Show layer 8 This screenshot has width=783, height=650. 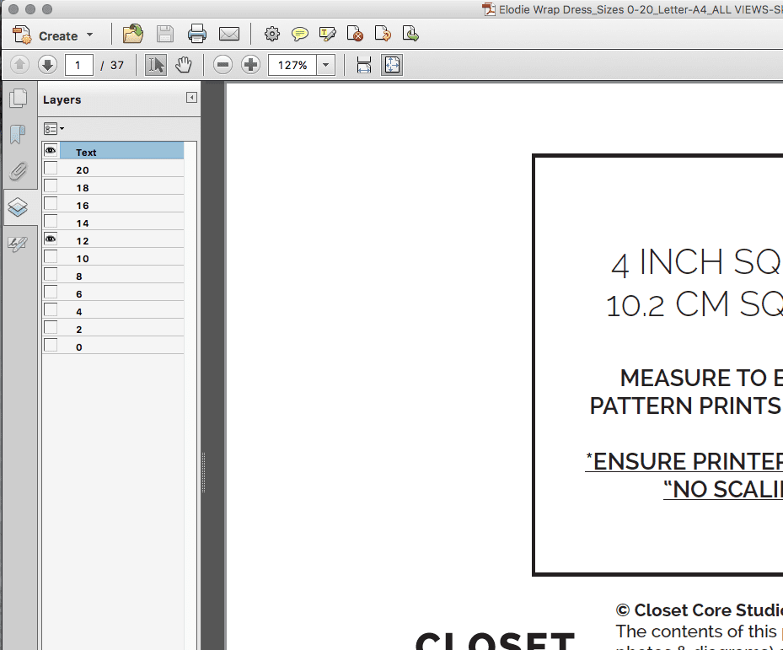click(51, 274)
